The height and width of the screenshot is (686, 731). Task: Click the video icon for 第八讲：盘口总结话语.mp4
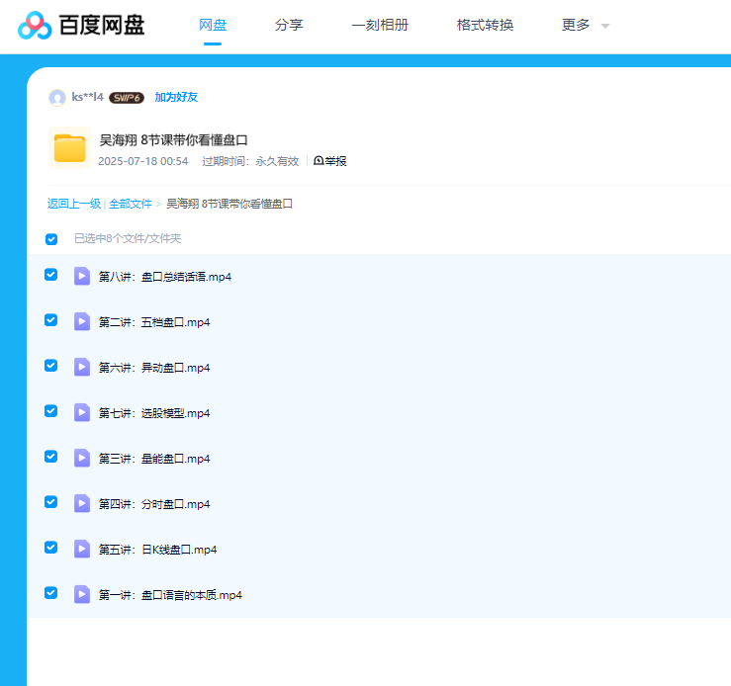point(82,276)
